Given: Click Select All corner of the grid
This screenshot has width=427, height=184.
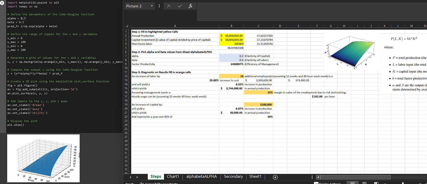Looking at the screenshot, I should coord(127,26).
